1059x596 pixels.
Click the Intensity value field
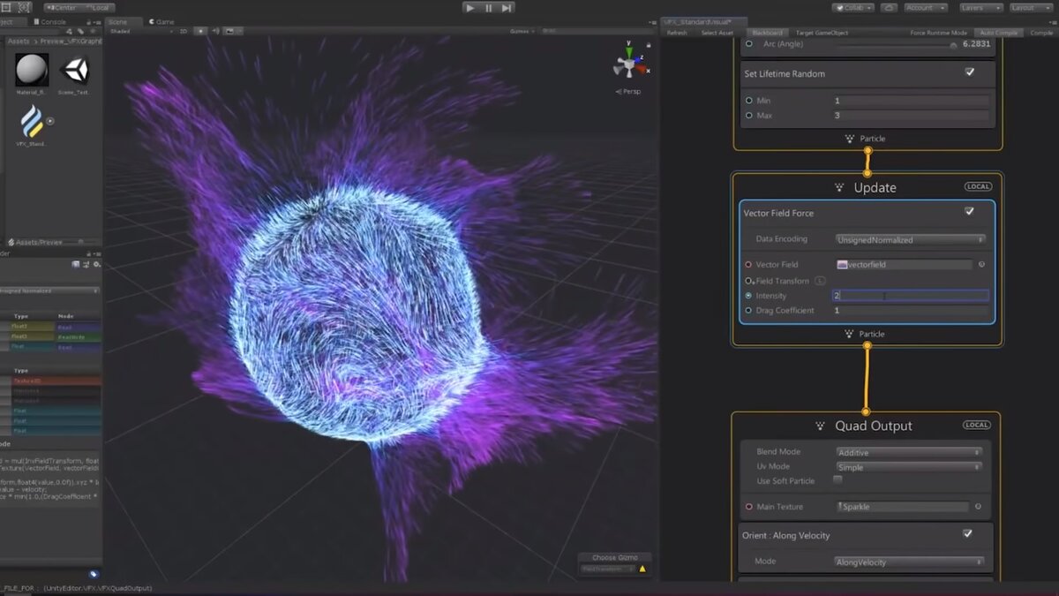[910, 296]
